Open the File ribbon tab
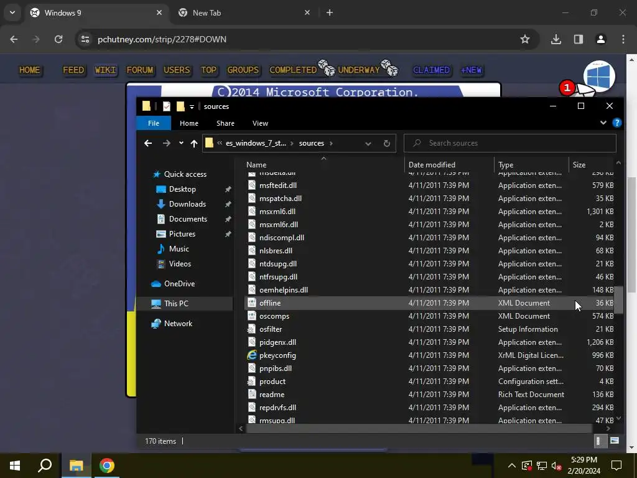637x478 pixels. [x=154, y=123]
